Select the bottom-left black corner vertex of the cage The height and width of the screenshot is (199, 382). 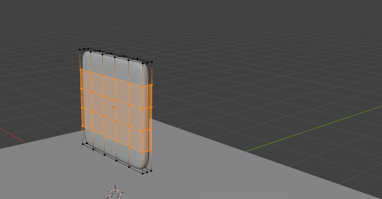[83, 144]
